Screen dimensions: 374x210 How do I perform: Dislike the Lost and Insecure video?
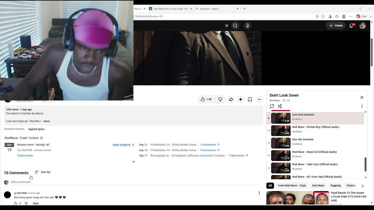pyautogui.click(x=220, y=99)
